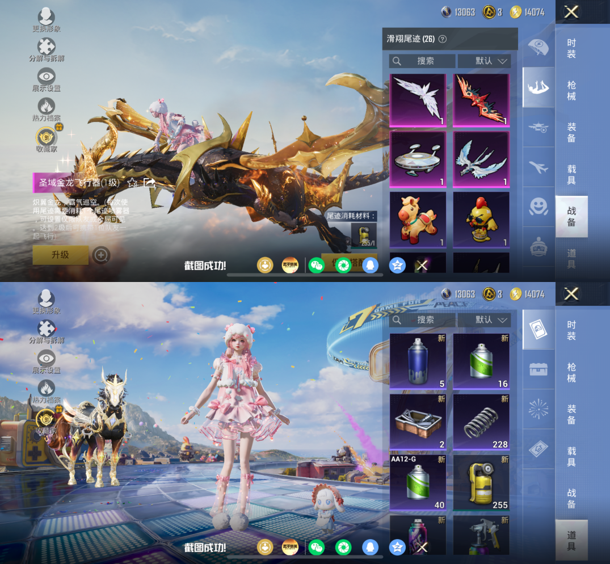The width and height of the screenshot is (610, 564).
Task: Open the treasure chest category icon in 道具
Action: tap(539, 369)
